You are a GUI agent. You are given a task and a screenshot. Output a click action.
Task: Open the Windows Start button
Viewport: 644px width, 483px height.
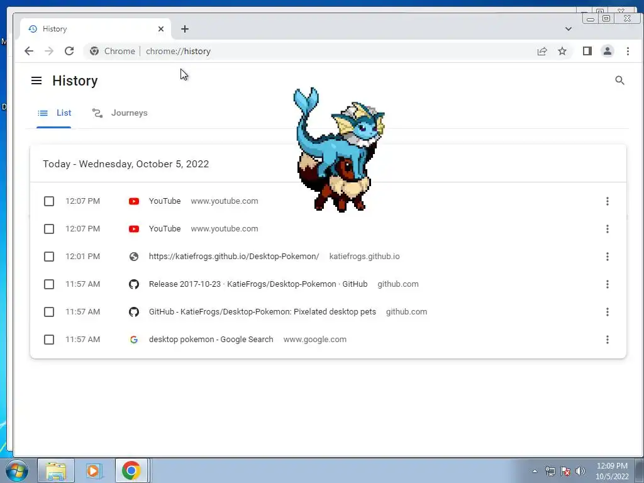click(x=17, y=470)
